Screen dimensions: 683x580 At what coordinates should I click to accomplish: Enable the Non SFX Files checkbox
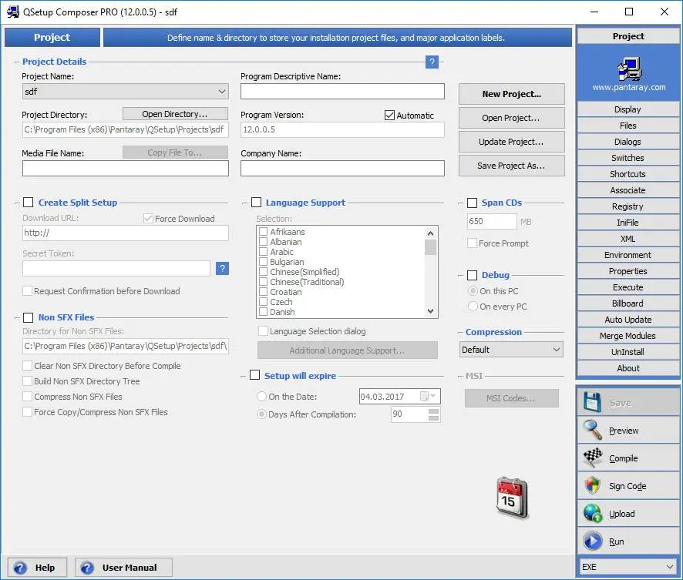pyautogui.click(x=29, y=317)
